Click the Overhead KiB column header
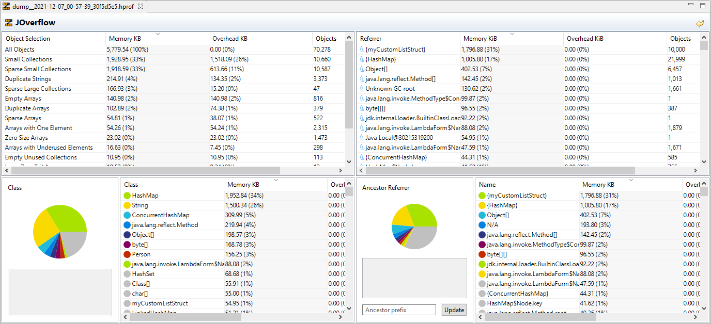 (x=615, y=39)
